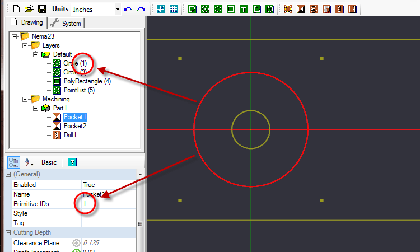Select PolyRectangle (4) in the tree
Viewport: 420px width, 252px height.
click(x=87, y=81)
